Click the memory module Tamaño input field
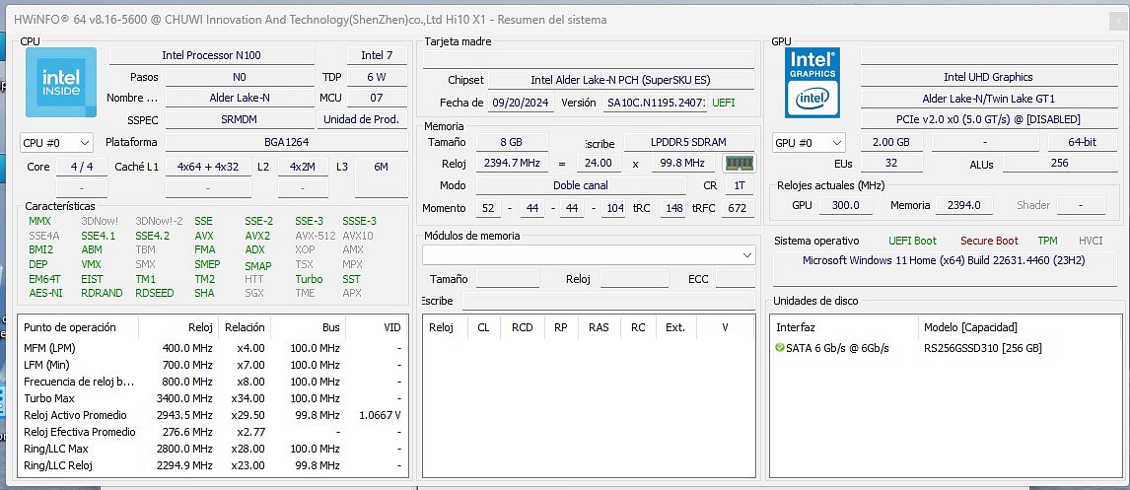The image size is (1130, 490). click(508, 279)
